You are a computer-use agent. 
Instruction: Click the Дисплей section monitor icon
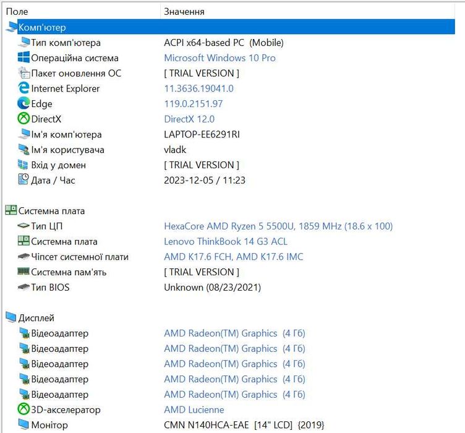[x=11, y=317]
